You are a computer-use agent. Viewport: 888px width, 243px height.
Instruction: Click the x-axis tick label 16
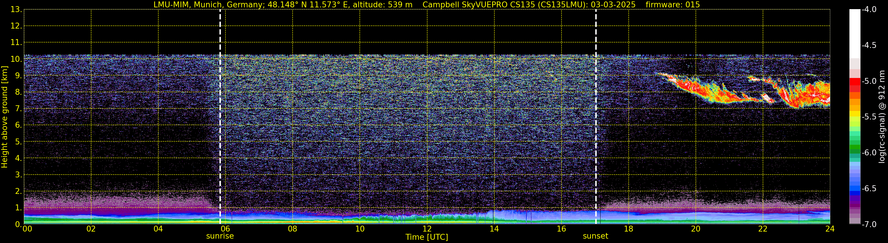(562, 229)
